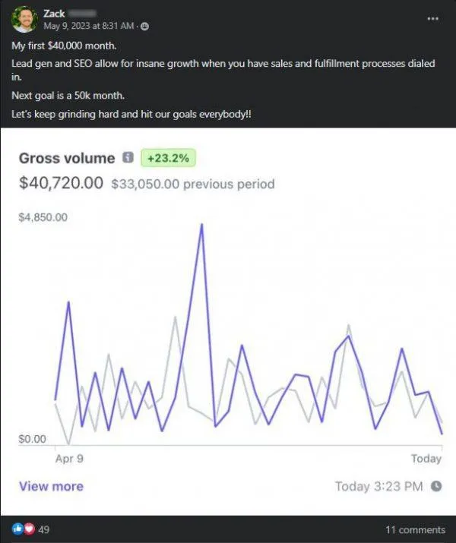This screenshot has width=456, height=543.
Task: Click the Gross volume heading
Action: coord(67,158)
